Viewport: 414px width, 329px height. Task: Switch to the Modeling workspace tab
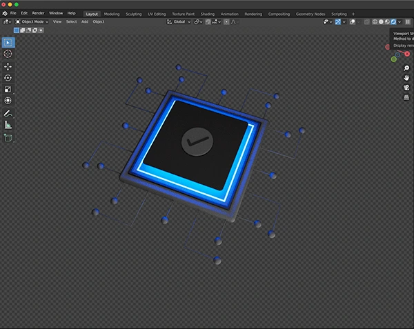coord(112,14)
